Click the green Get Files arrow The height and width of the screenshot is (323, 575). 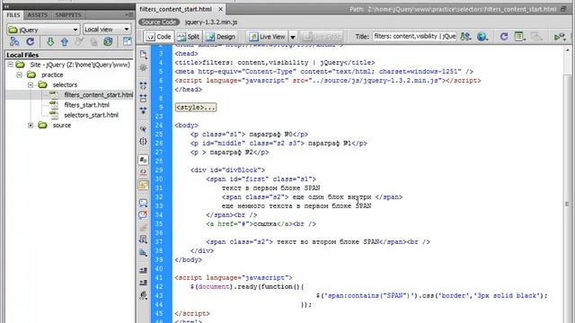pyautogui.click(x=50, y=41)
